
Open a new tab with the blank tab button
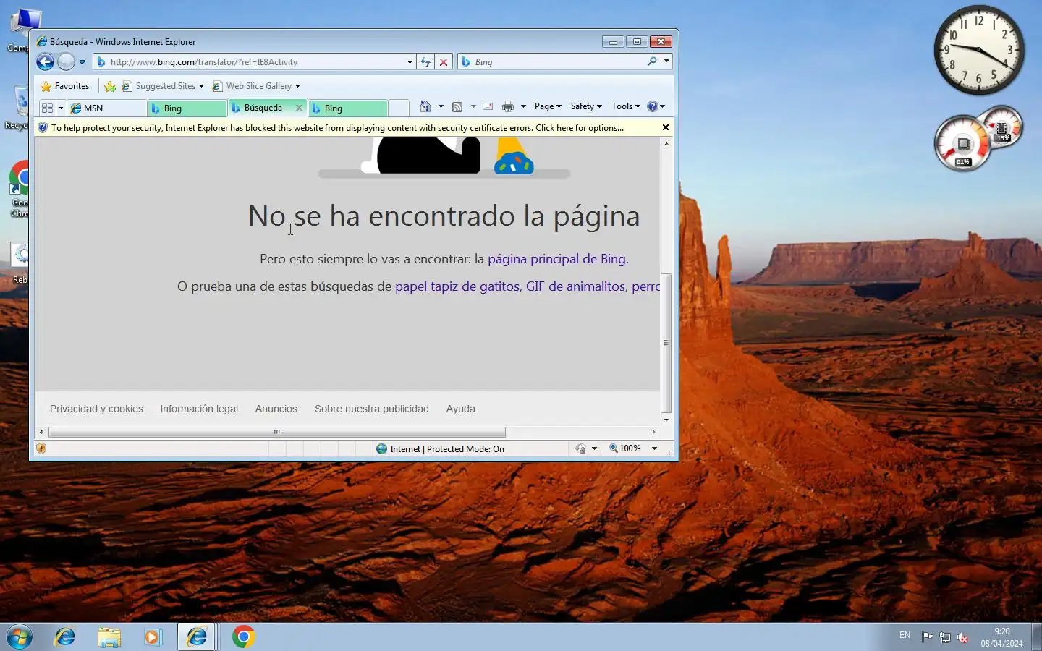[398, 108]
